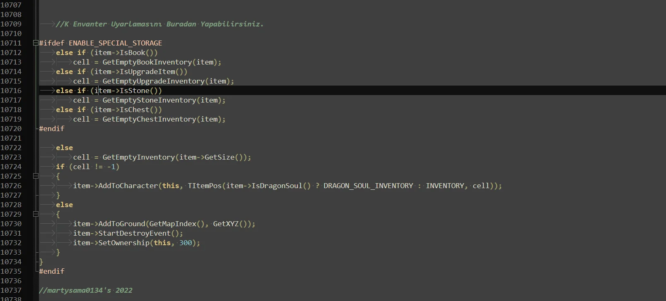The image size is (666, 301).
Task: Click the martysama0134's 2022 comment
Action: click(x=86, y=290)
